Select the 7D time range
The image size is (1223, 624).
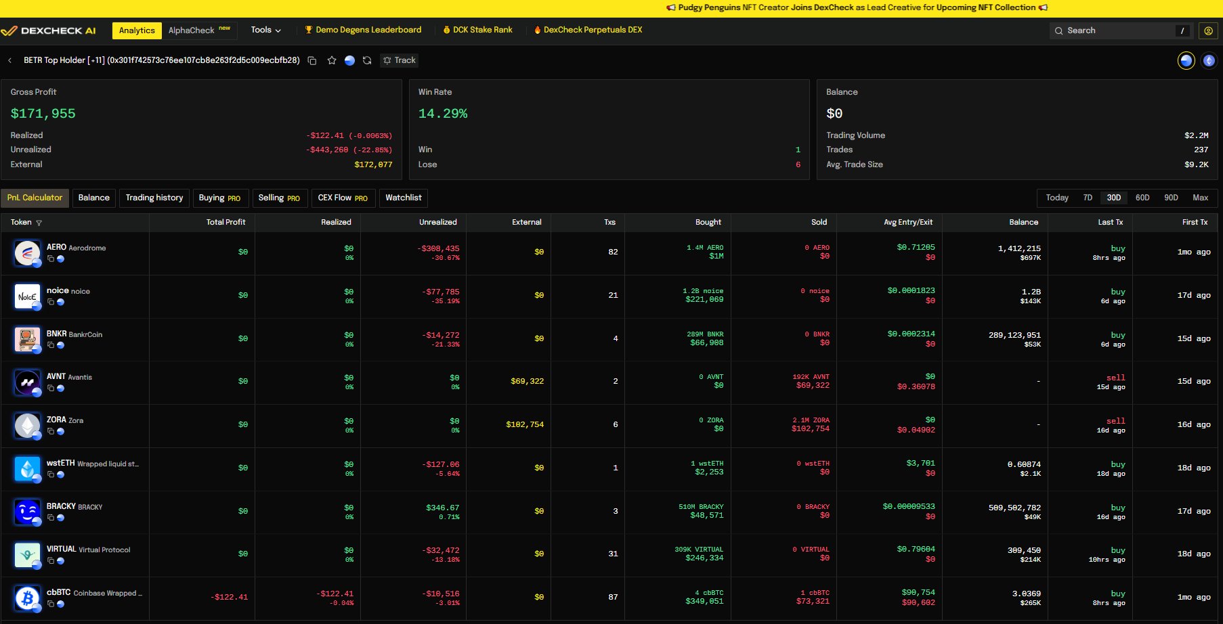click(x=1088, y=198)
